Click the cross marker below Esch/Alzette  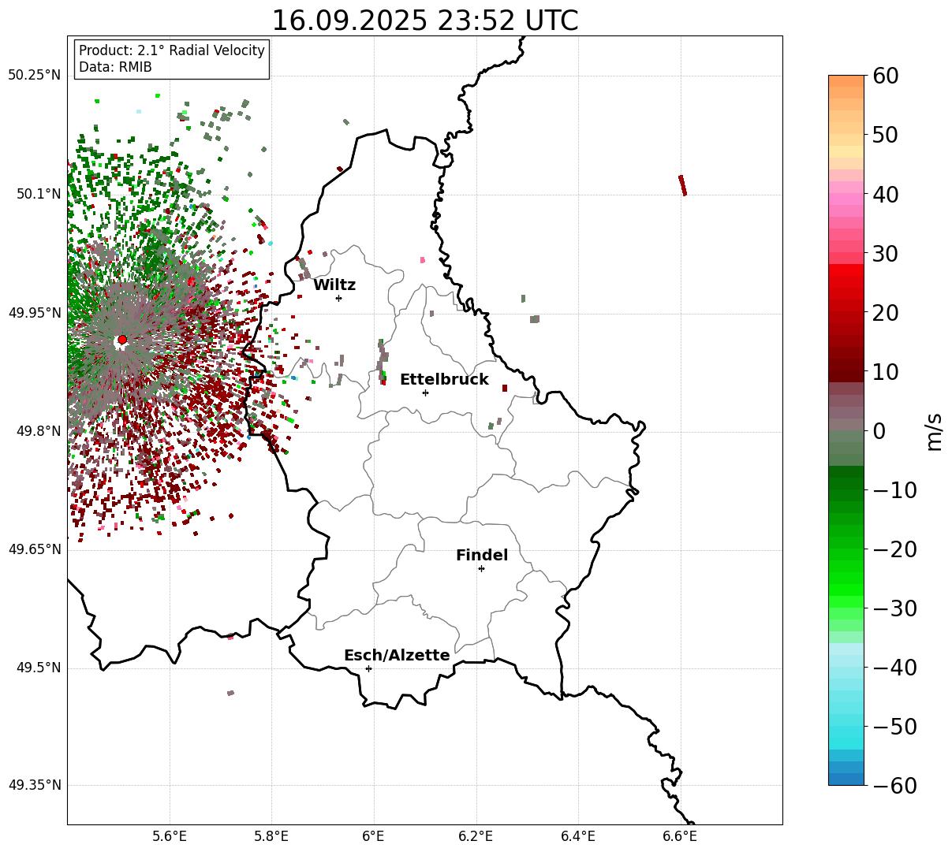[x=368, y=668]
